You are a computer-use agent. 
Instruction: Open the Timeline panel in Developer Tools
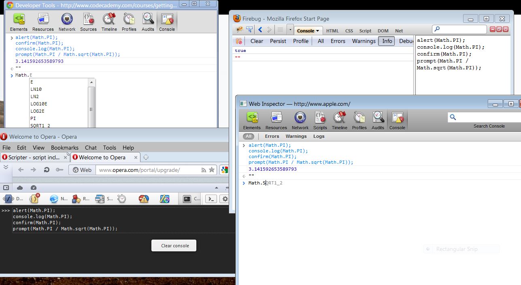coord(109,21)
